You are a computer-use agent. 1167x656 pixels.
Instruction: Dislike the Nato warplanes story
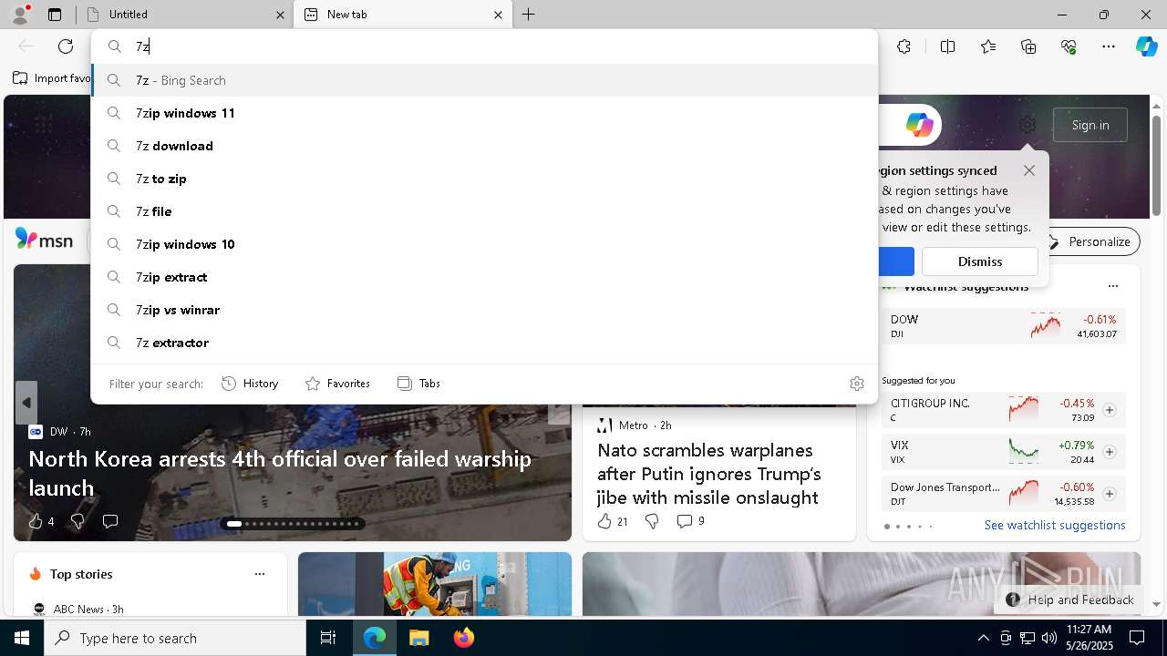click(x=652, y=521)
